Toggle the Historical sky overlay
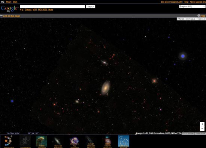This screenshot has height=148, width=206. click(x=201, y=19)
